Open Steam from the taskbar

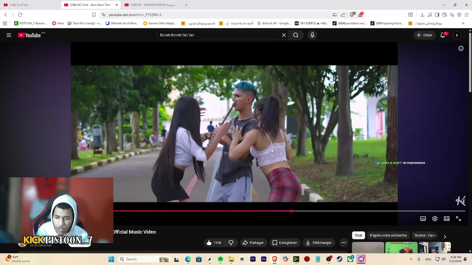pos(340,259)
